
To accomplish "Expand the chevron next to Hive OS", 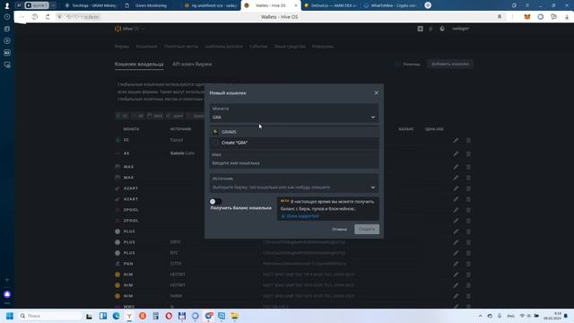I will pos(143,29).
